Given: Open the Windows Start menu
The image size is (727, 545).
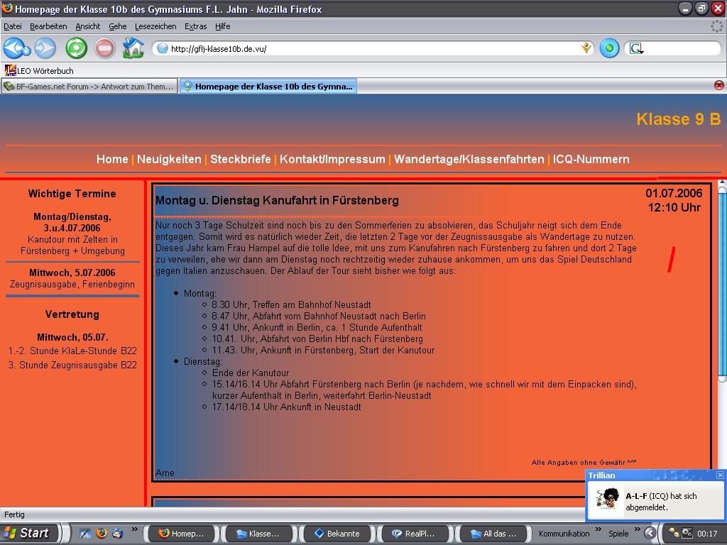Looking at the screenshot, I should click(x=27, y=533).
